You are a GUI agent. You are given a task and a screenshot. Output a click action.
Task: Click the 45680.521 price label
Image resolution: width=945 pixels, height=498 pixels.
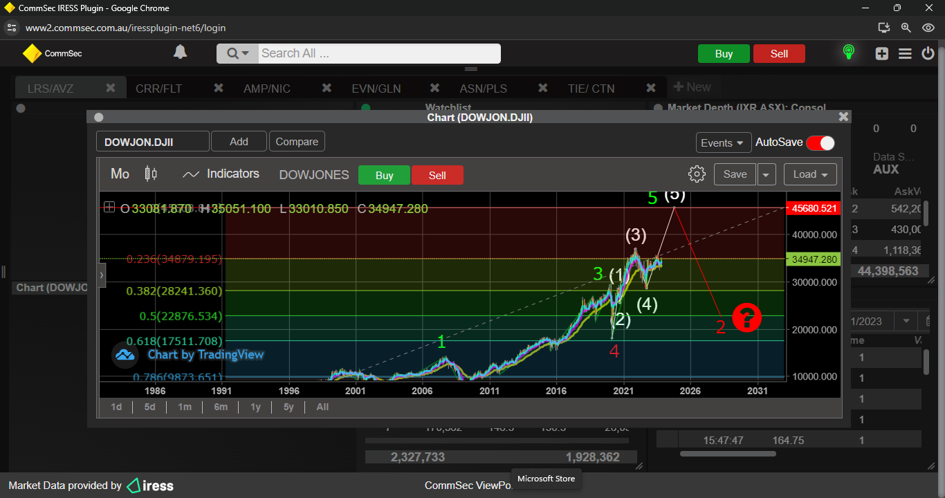[814, 207]
